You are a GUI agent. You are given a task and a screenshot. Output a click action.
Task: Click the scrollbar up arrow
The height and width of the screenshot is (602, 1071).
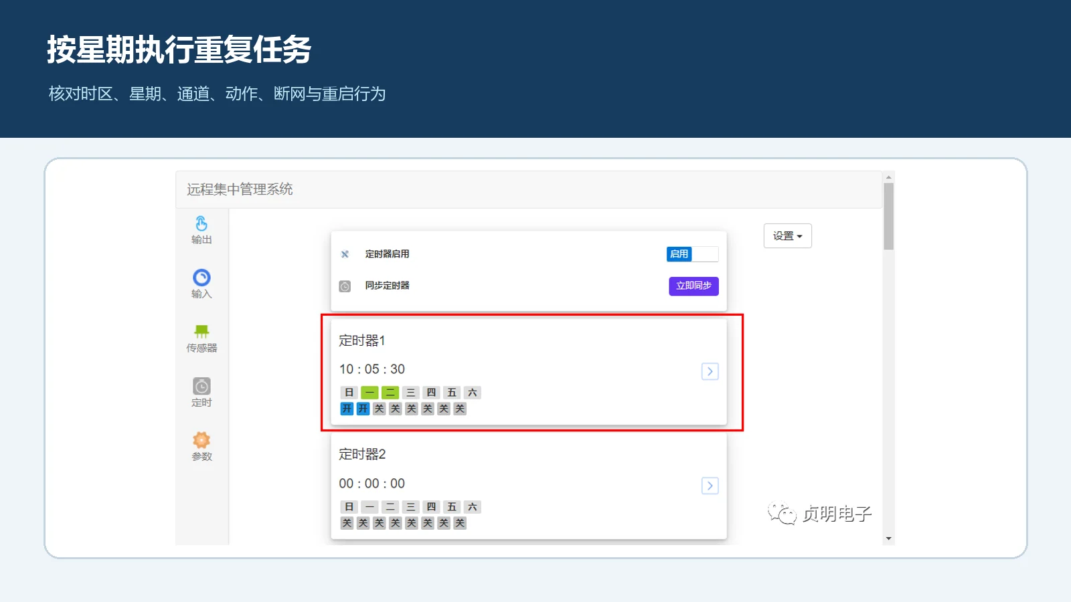(888, 177)
